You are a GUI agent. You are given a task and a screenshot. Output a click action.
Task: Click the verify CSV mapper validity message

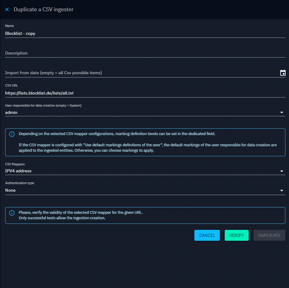(x=81, y=215)
